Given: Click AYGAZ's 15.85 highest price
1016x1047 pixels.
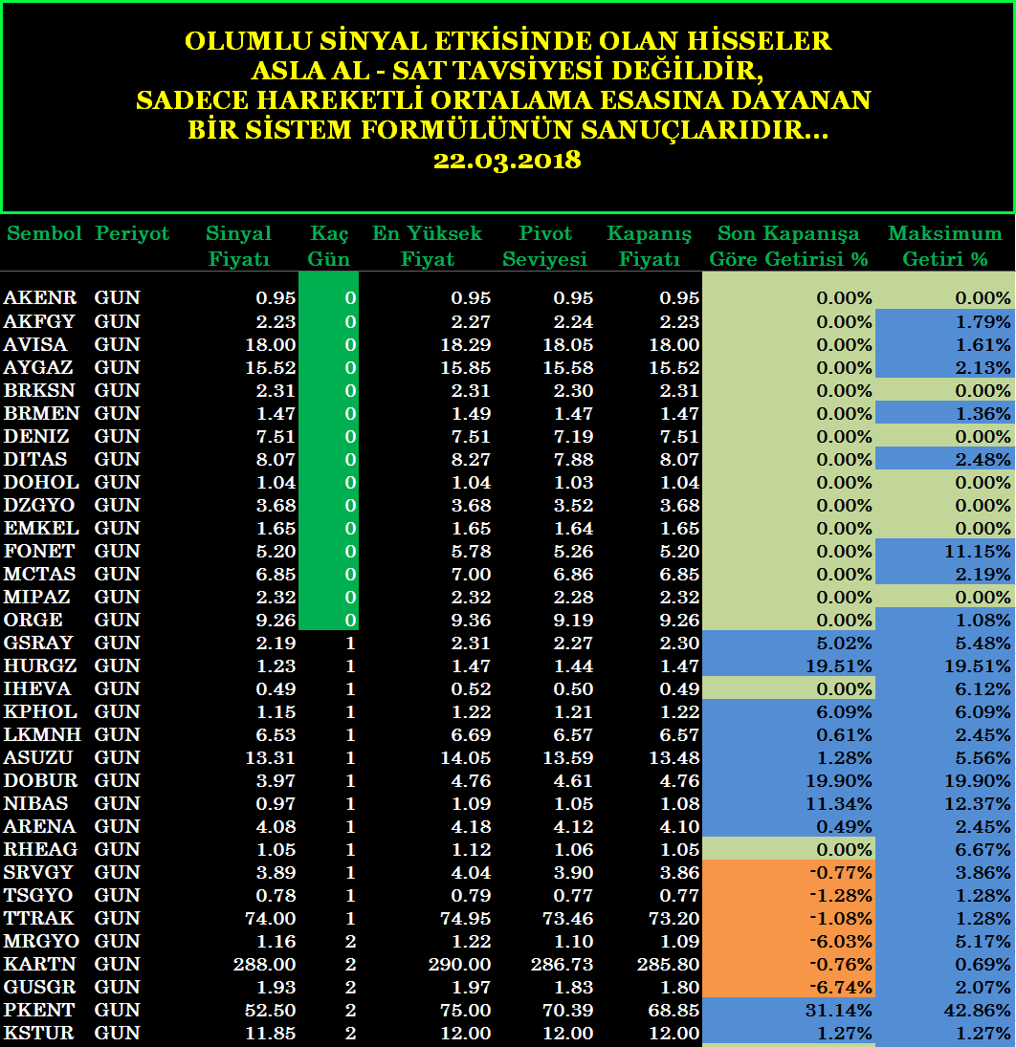Looking at the screenshot, I should tap(466, 368).
